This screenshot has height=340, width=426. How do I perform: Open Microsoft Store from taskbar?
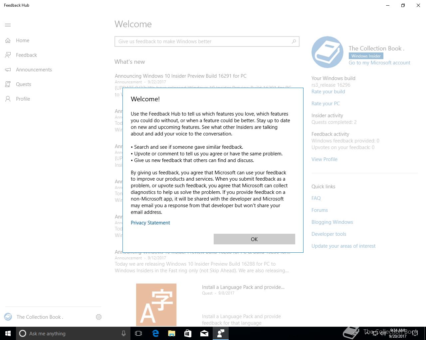pyautogui.click(x=188, y=333)
